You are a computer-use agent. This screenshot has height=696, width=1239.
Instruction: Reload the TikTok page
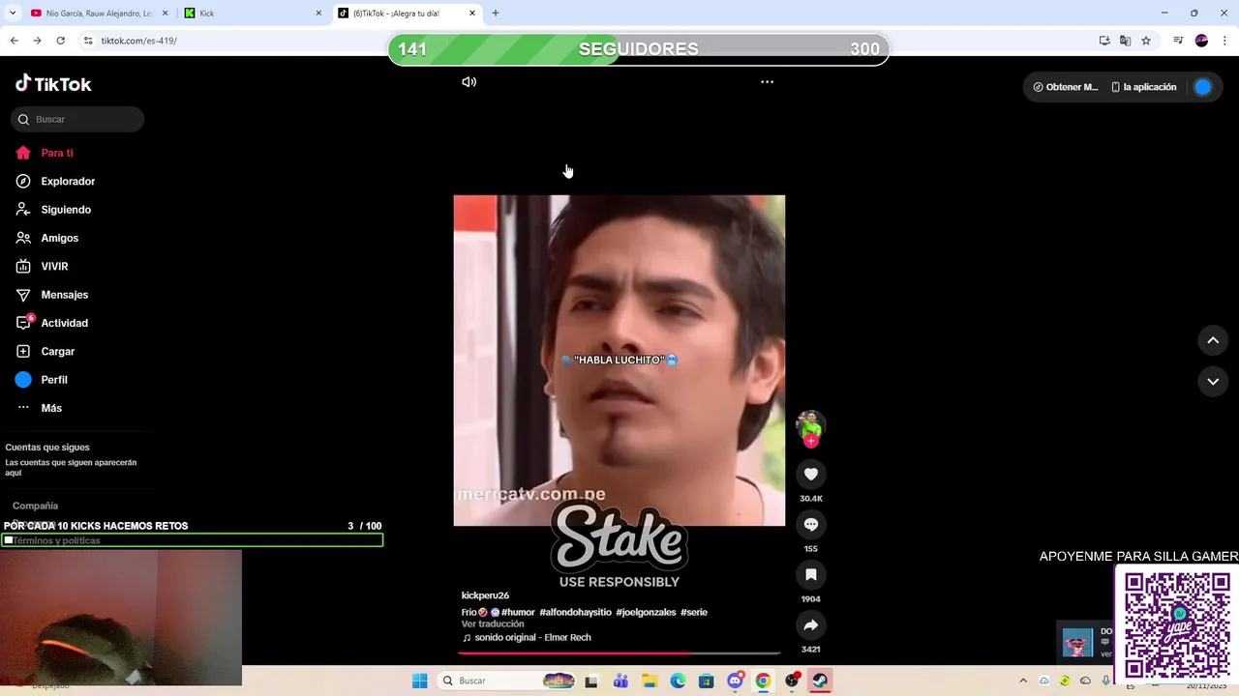[60, 41]
